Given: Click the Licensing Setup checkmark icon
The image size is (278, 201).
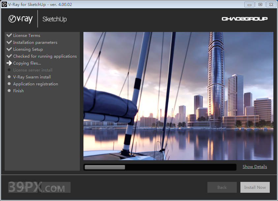Looking at the screenshot, I should coord(9,49).
